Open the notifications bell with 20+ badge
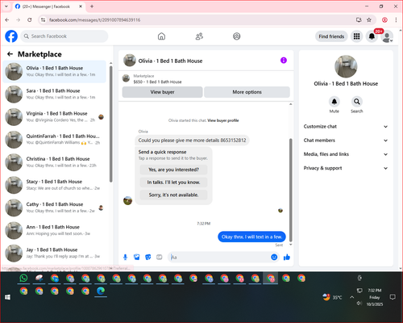 click(372, 36)
